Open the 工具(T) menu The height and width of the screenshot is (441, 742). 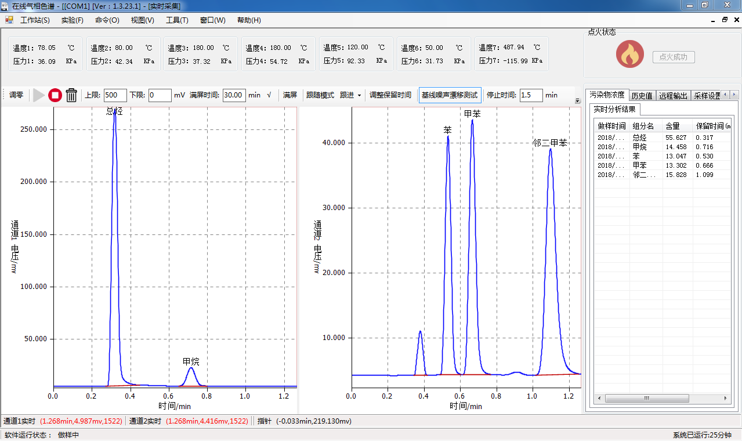click(178, 20)
